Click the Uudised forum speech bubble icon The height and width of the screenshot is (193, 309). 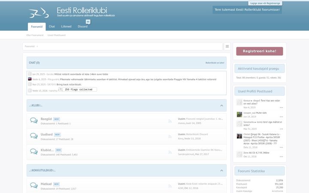coord(34,136)
